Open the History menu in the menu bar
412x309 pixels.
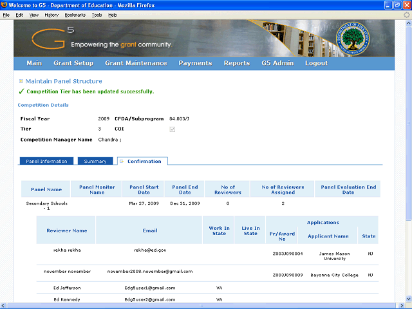point(51,14)
